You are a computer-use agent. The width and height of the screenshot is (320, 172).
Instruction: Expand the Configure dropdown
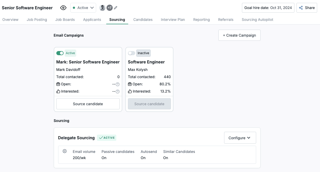click(240, 138)
